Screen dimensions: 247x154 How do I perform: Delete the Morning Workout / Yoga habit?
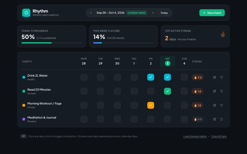click(222, 105)
